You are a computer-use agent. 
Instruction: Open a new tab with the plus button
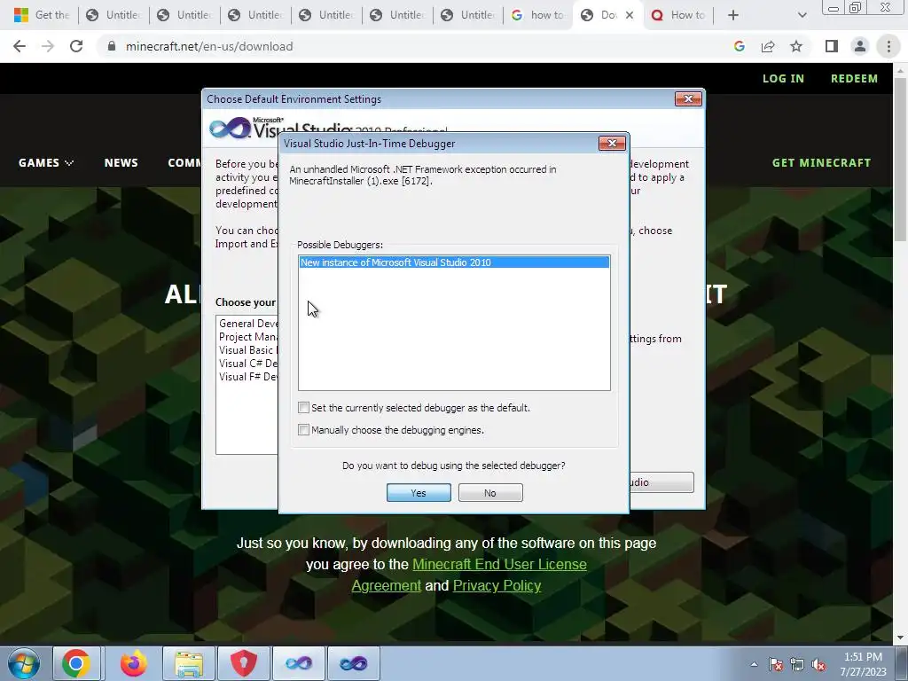733,15
